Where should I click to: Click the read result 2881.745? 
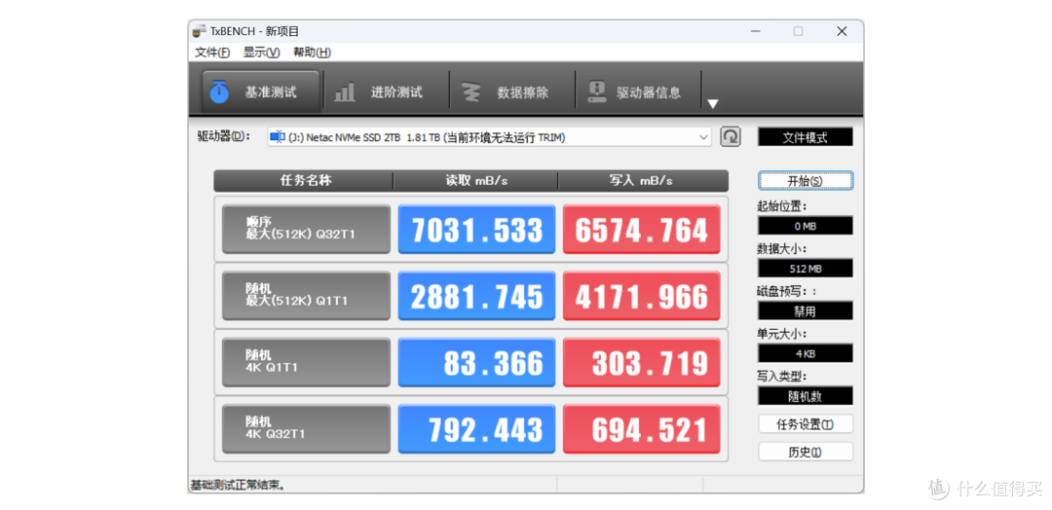476,296
